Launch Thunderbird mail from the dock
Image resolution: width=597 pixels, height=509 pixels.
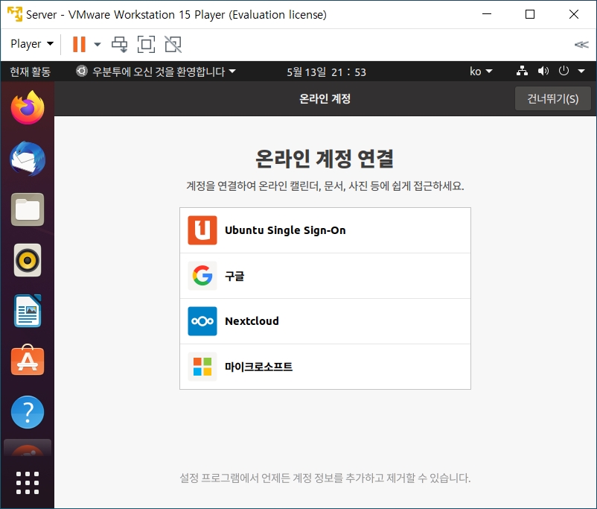coord(28,159)
